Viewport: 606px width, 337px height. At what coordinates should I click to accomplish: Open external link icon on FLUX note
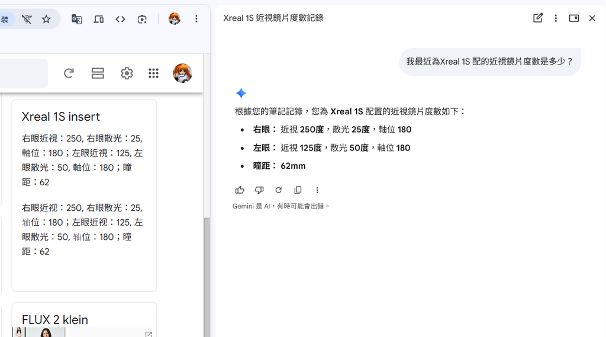point(149,334)
